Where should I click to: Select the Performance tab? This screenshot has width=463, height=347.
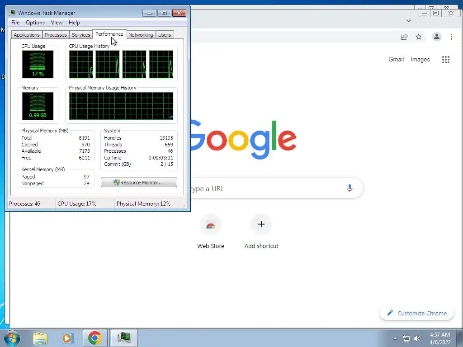[109, 34]
